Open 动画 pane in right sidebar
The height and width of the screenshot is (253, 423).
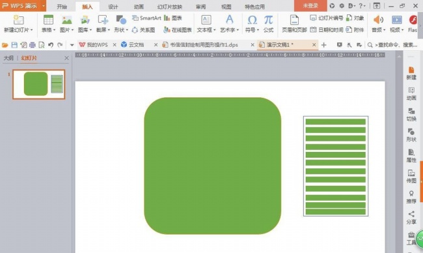pyautogui.click(x=411, y=94)
